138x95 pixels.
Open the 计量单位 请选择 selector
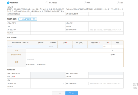coord(53,47)
